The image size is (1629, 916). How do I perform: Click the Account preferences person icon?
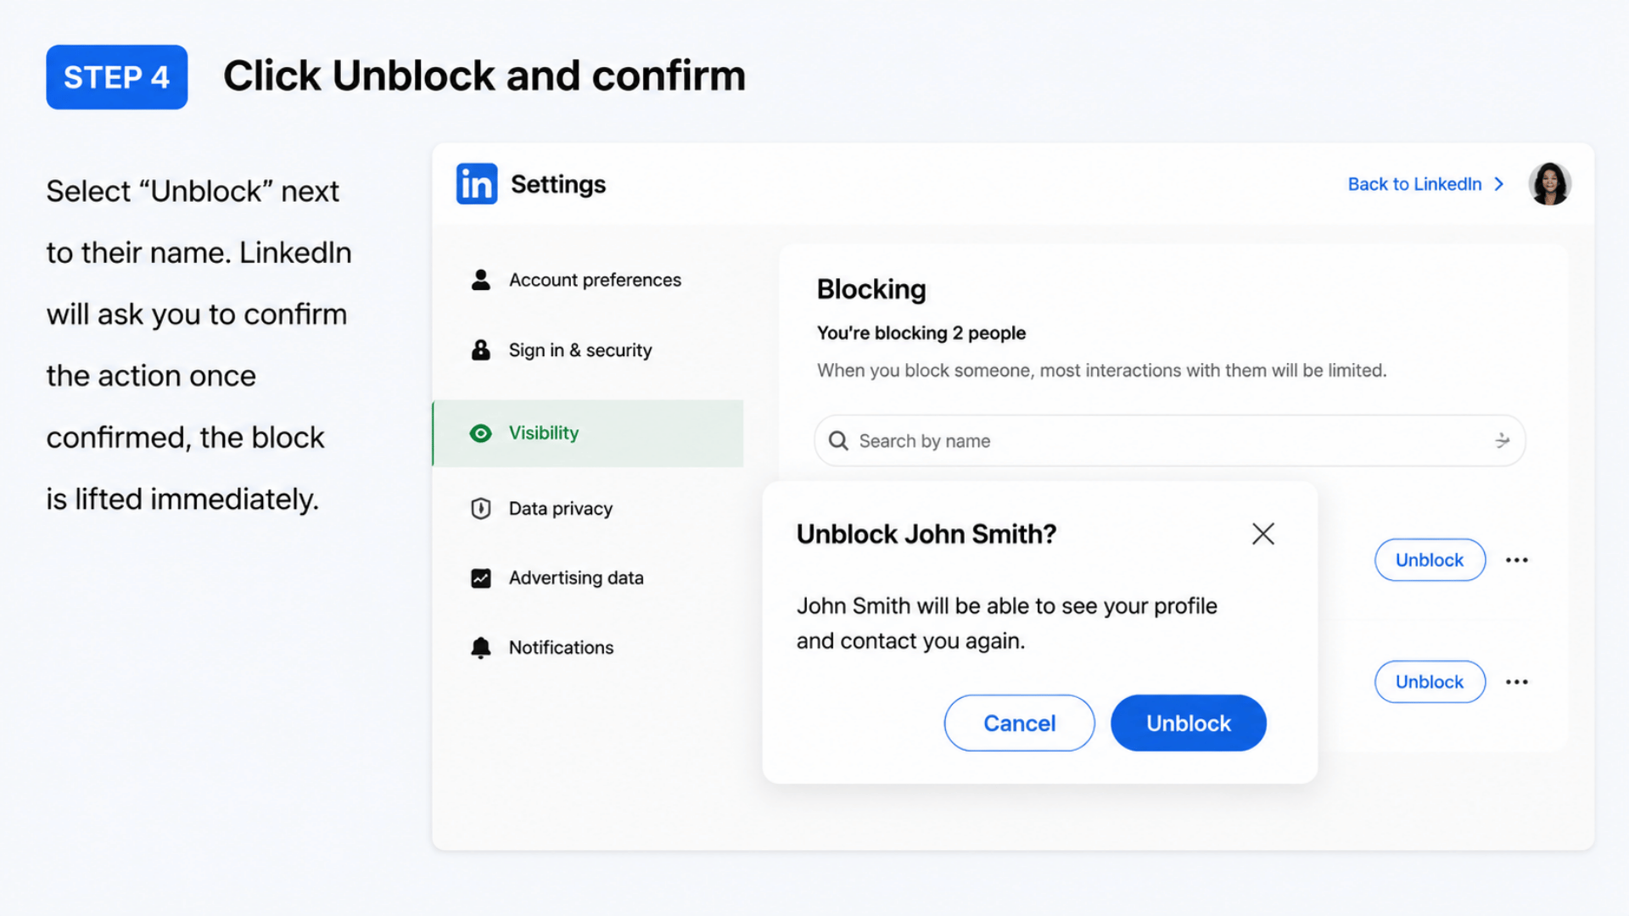pos(481,280)
